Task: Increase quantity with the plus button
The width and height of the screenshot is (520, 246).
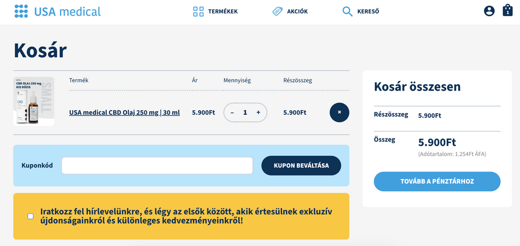Action: pos(258,113)
